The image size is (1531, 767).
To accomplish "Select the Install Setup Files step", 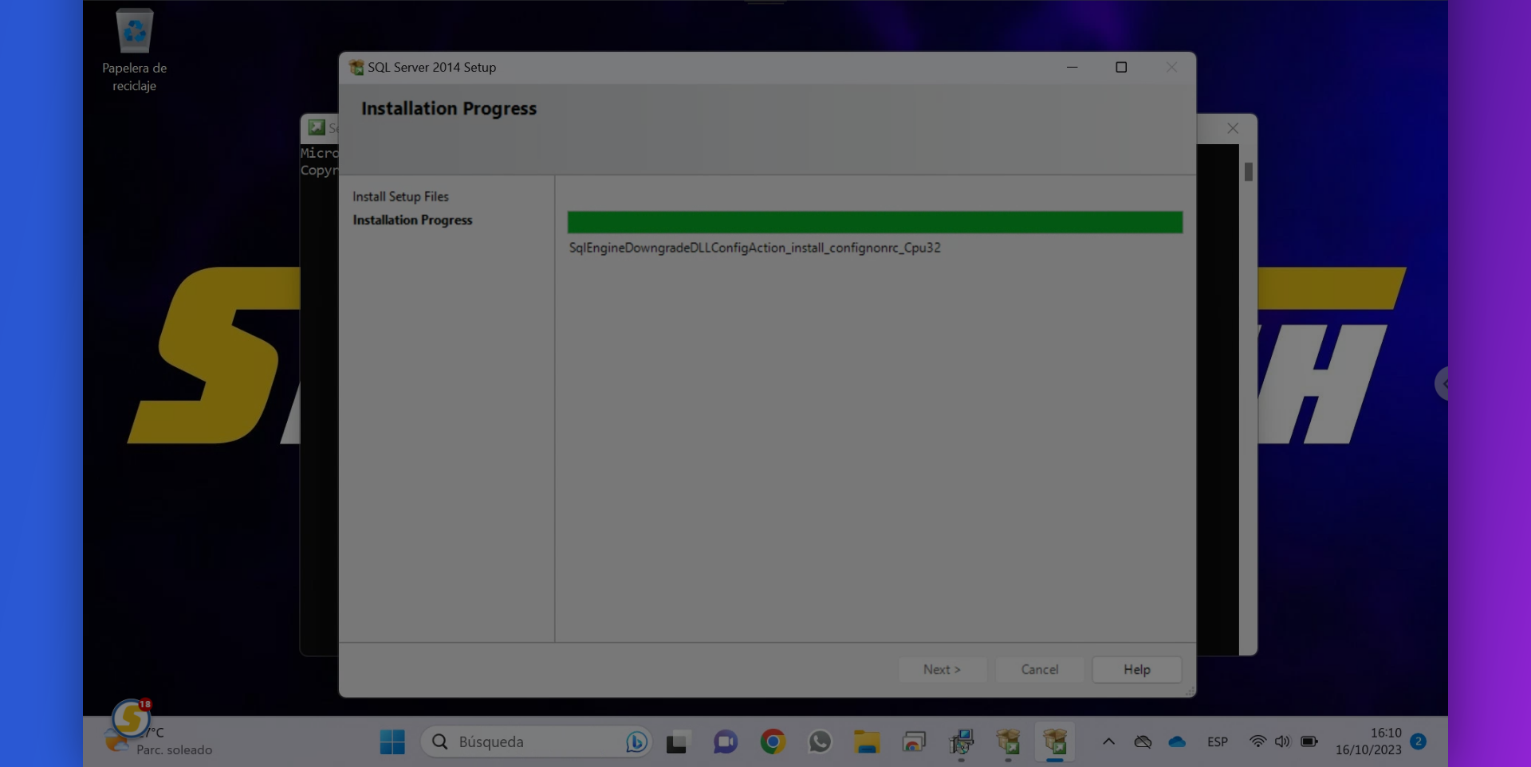I will tap(401, 196).
